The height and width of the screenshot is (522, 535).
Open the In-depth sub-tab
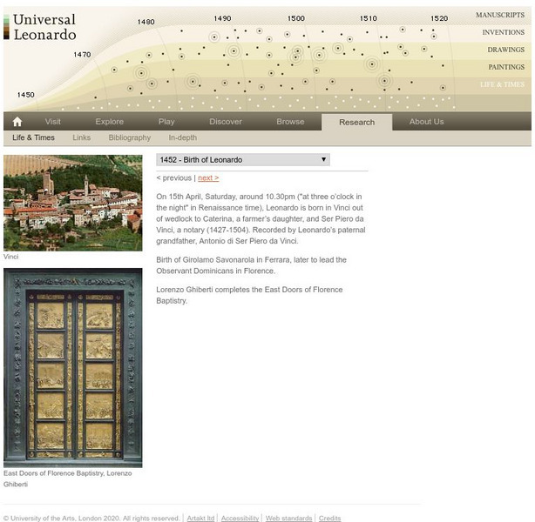pos(182,137)
